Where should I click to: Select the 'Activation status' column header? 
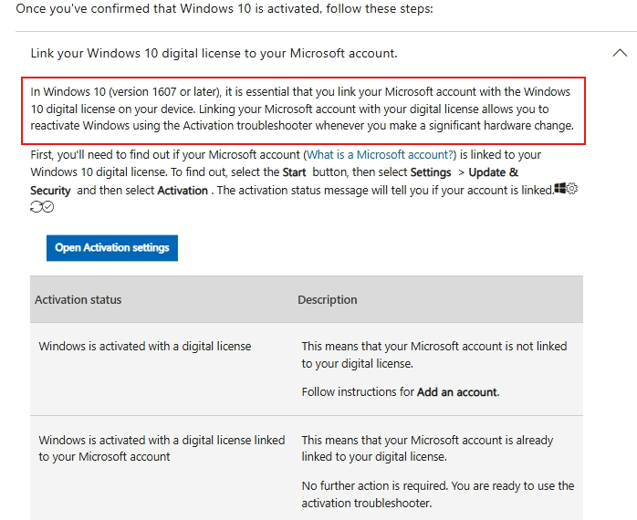coord(78,300)
